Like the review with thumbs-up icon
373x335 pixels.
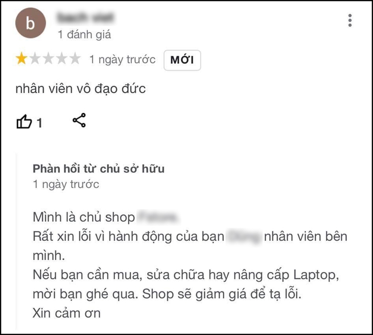pyautogui.click(x=24, y=121)
